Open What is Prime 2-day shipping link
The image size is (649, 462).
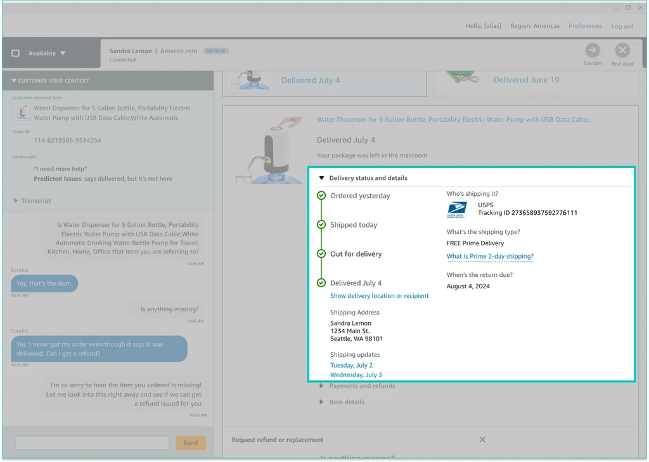(x=490, y=257)
